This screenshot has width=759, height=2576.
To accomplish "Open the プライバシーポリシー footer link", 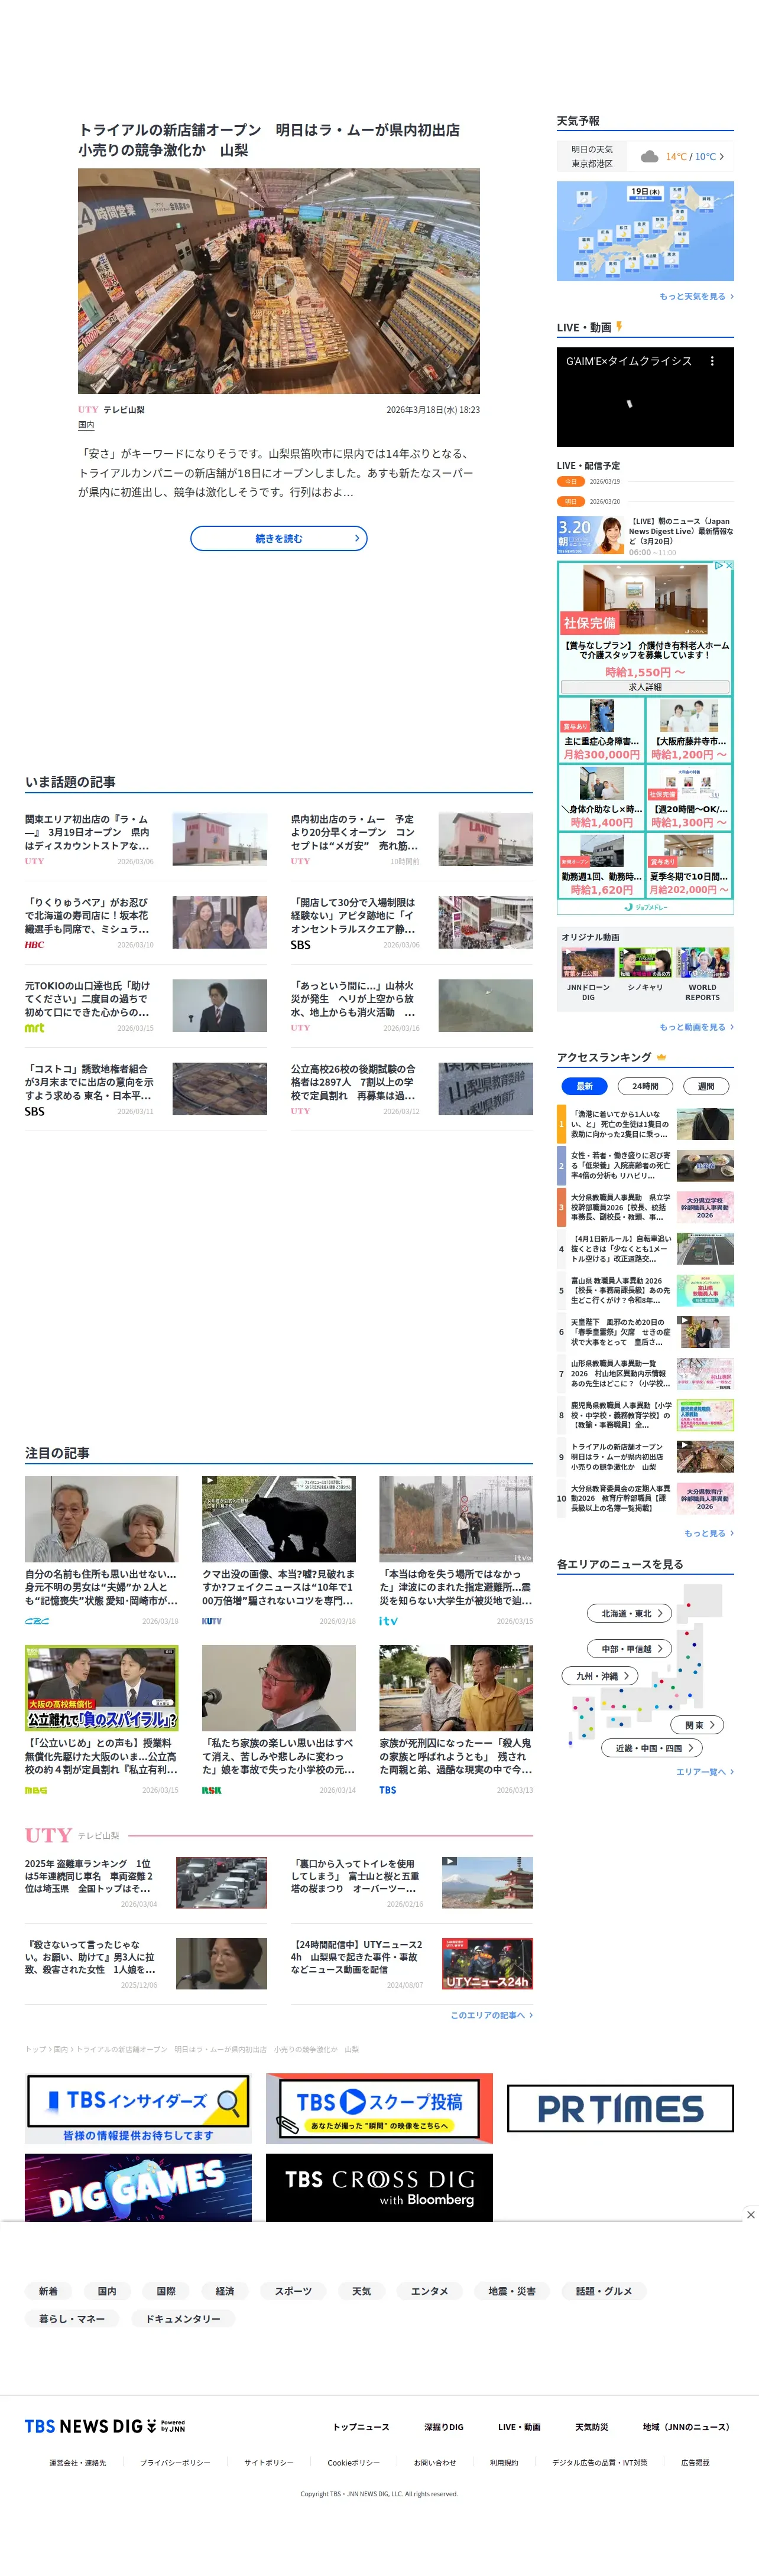I will [175, 2463].
